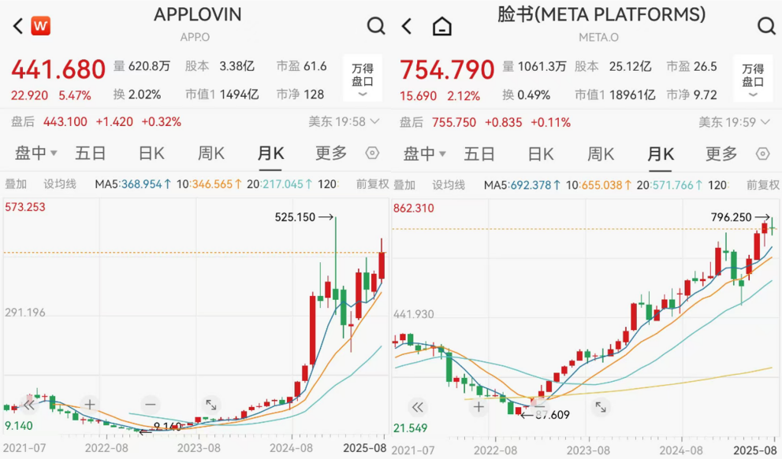782x459 pixels.
Task: Tap 叠加 in APPLOVIN panel
Action: 16,184
